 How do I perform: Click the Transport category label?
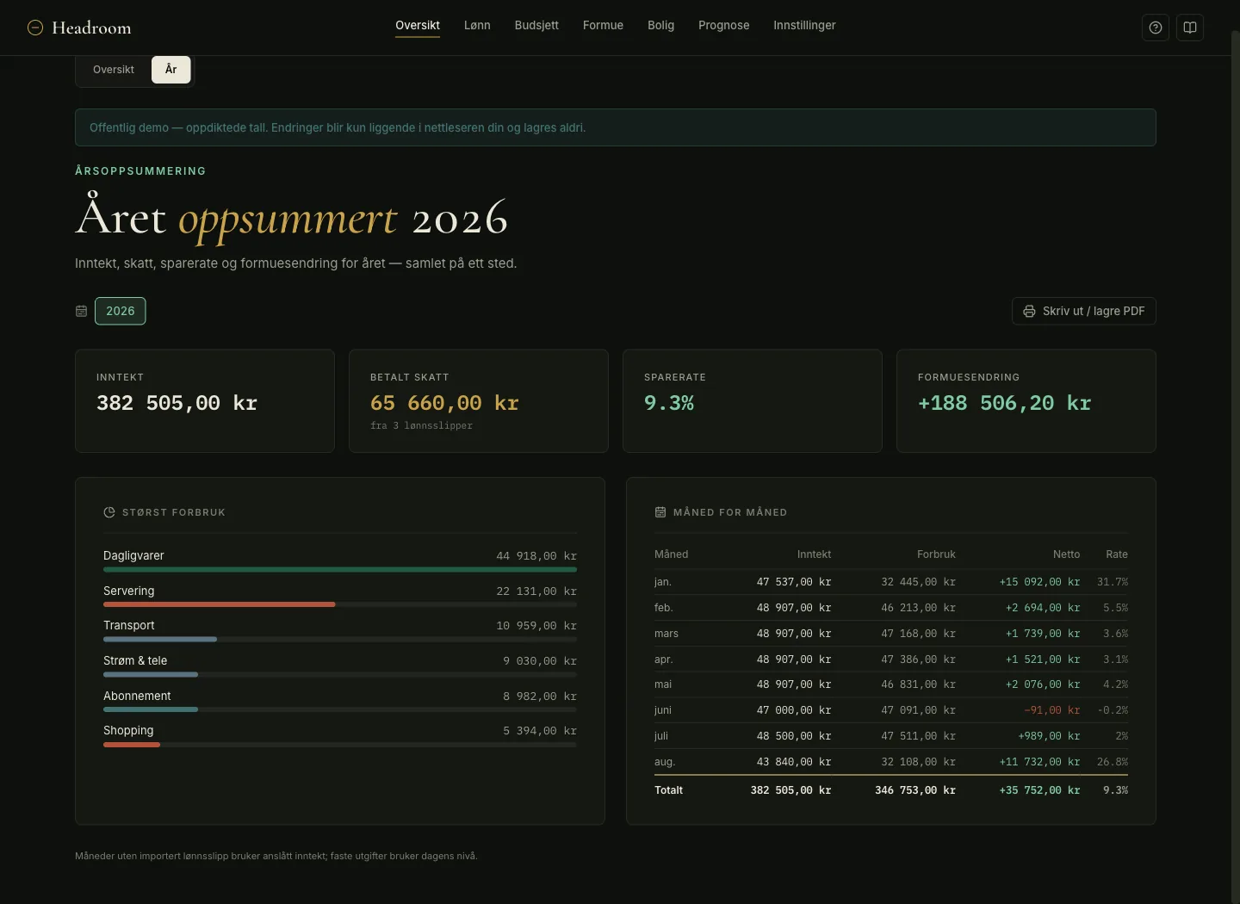(129, 626)
